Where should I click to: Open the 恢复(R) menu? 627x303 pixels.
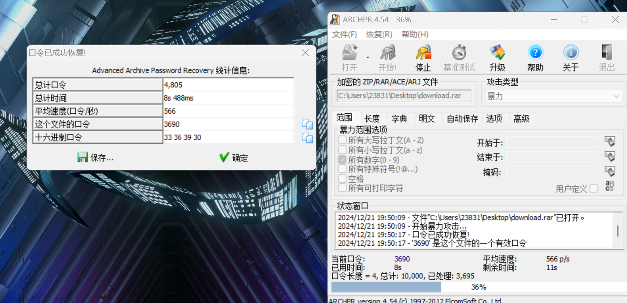[x=379, y=35]
